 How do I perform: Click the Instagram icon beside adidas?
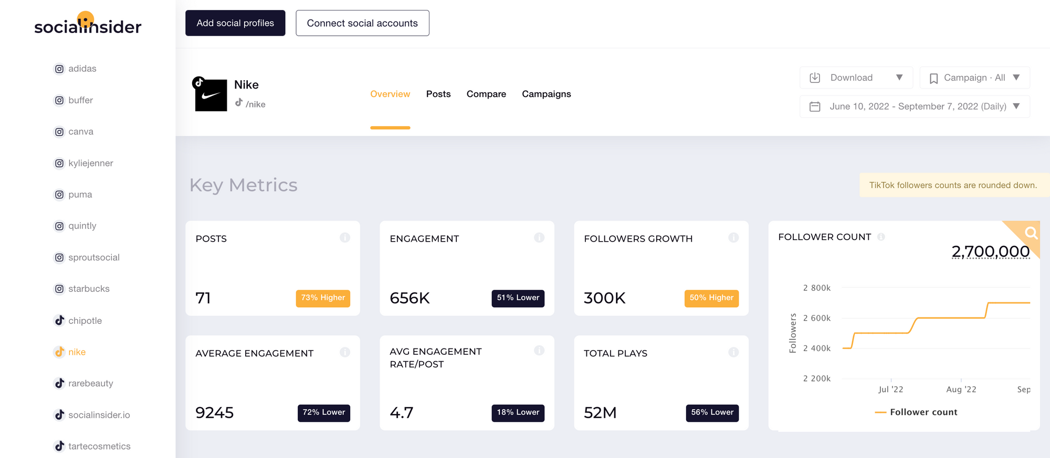59,69
